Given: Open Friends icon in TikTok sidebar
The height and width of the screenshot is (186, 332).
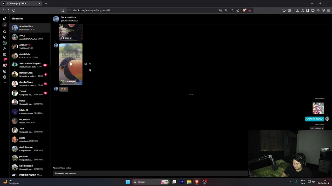Looking at the screenshot, I should pyautogui.click(x=5, y=49).
